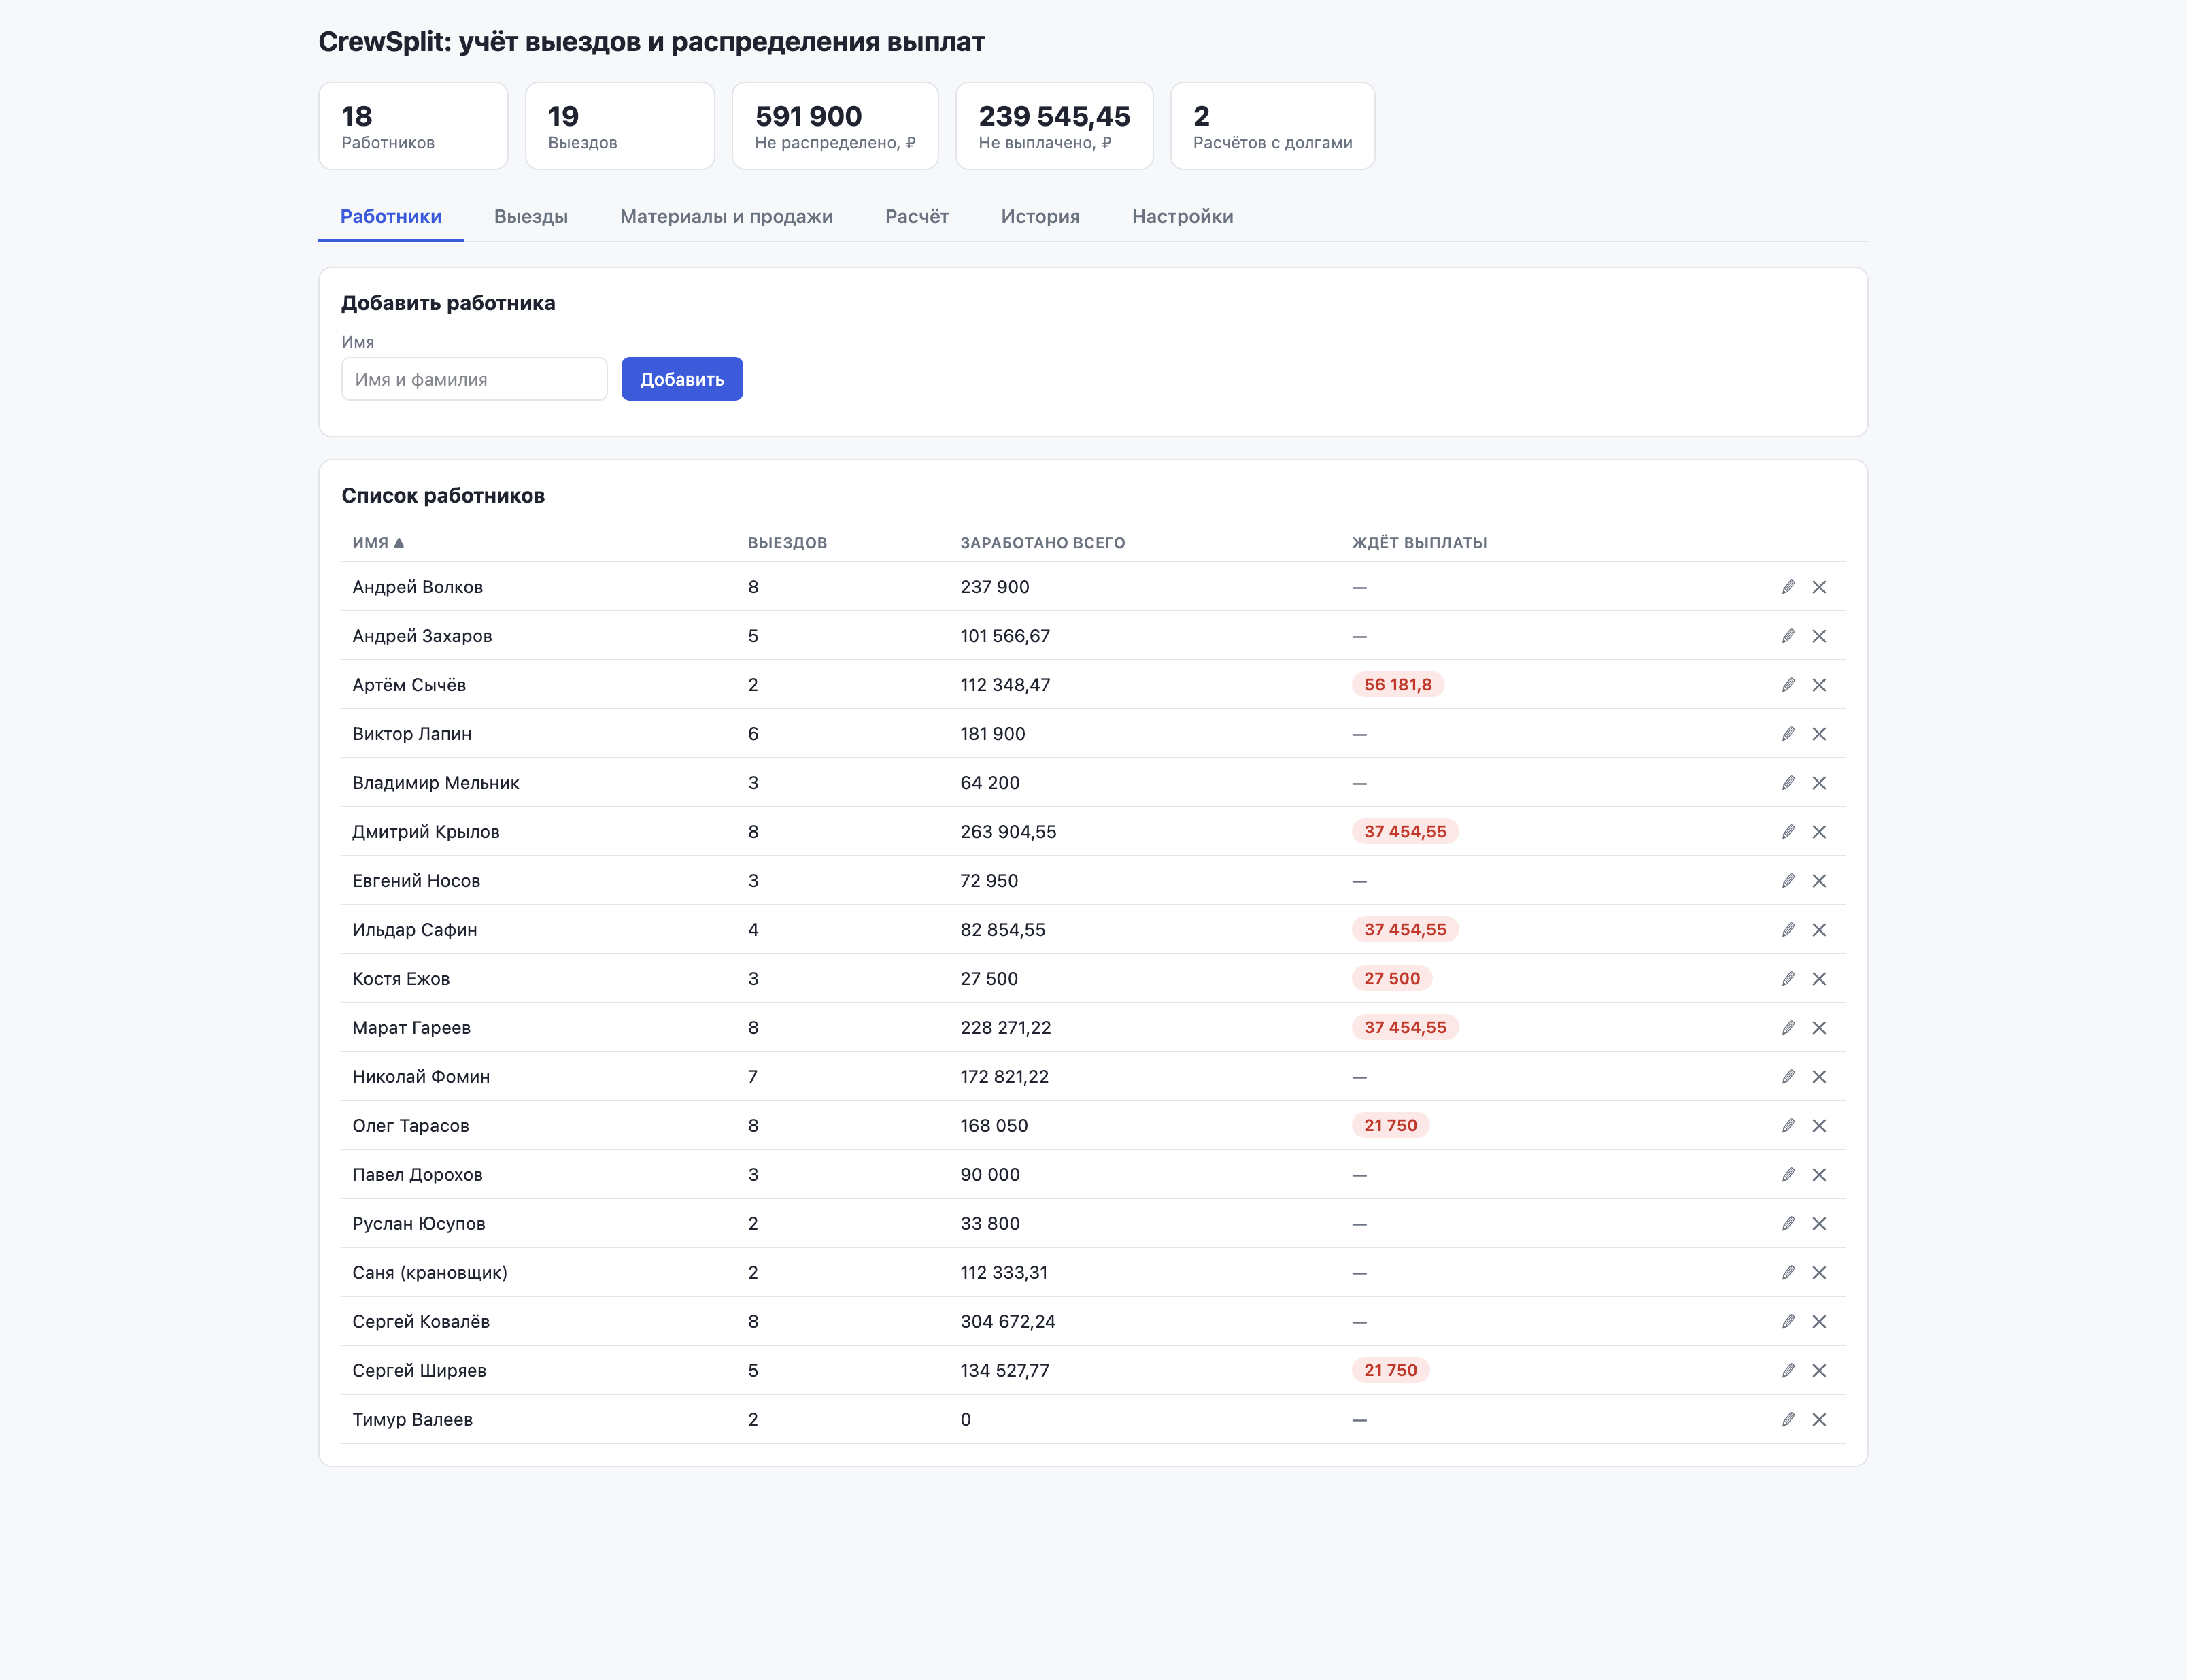Click Сергей Ширяев's 21 750 badge
This screenshot has width=2187, height=1680.
coord(1391,1371)
